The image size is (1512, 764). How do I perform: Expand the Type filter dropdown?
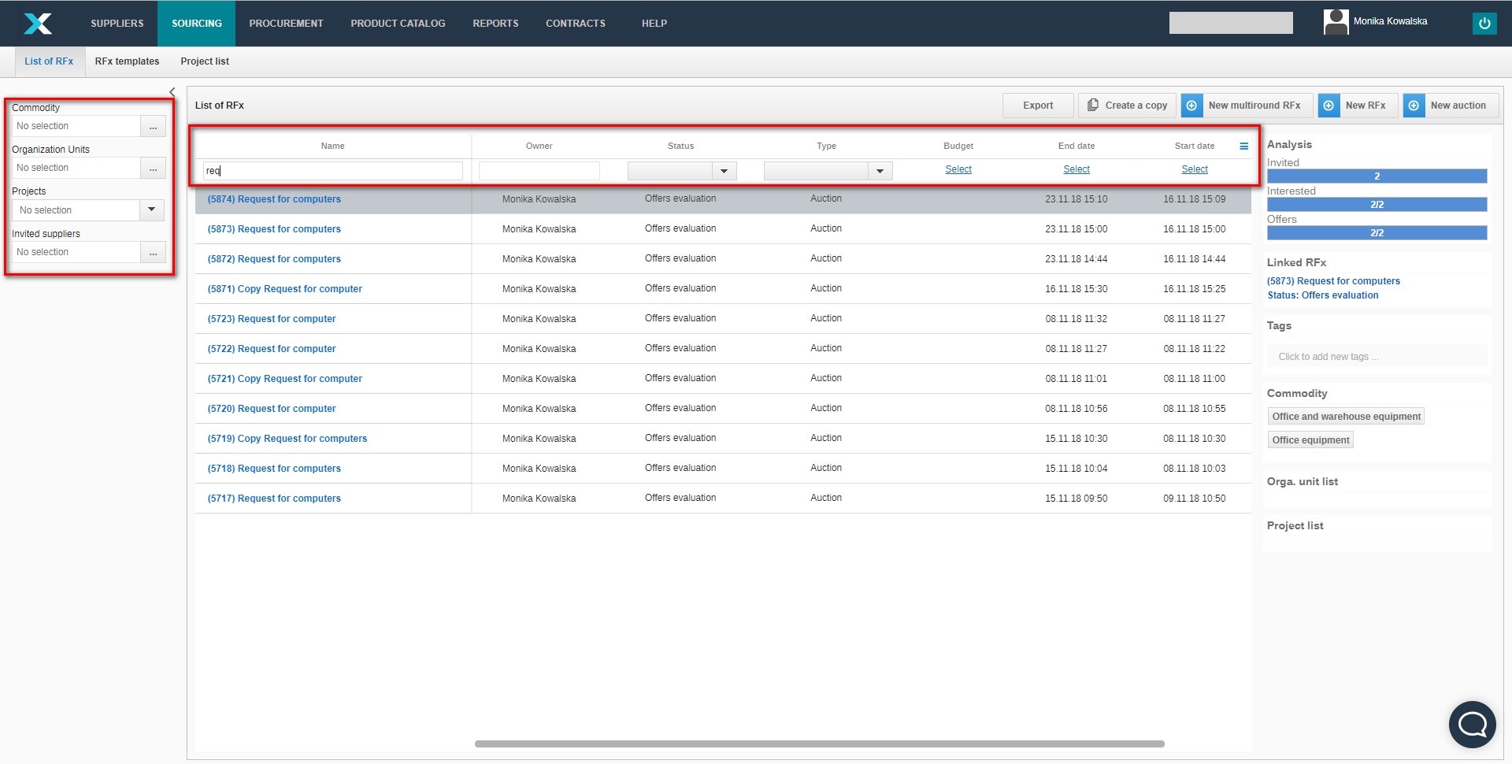880,171
